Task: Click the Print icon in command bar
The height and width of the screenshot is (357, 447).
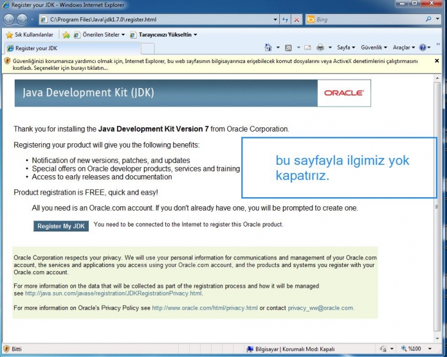Action: click(x=320, y=47)
